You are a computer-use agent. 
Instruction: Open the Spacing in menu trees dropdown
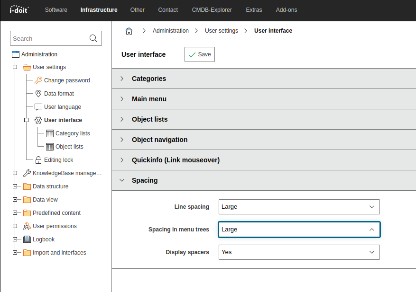click(x=299, y=230)
